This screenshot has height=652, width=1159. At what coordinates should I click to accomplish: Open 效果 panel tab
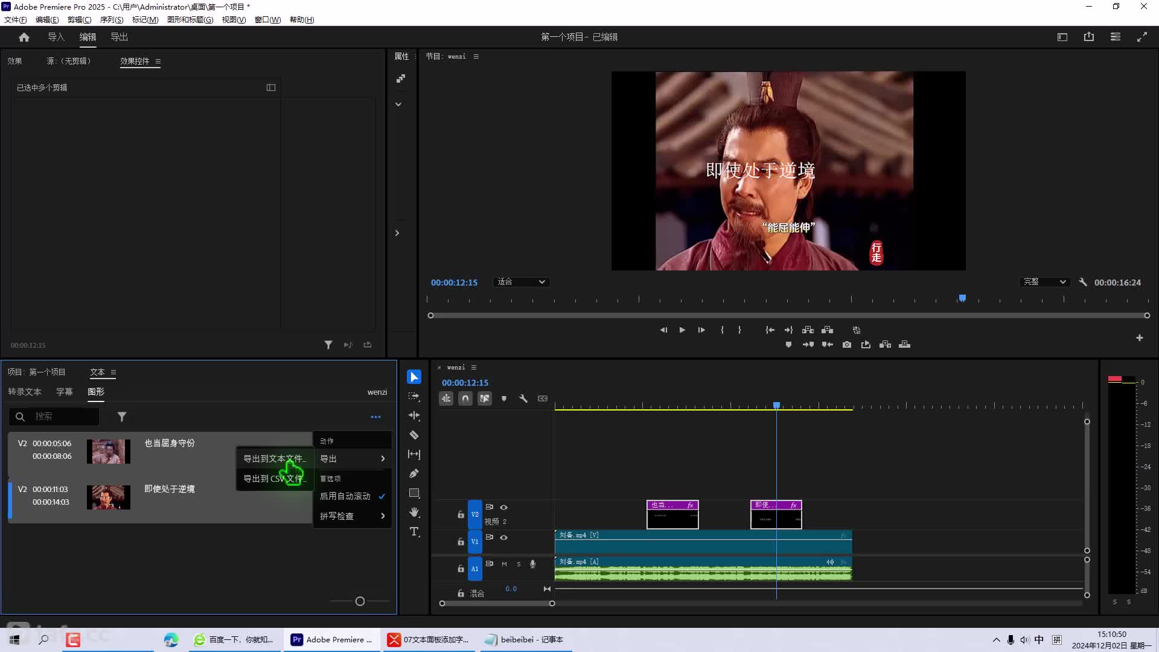(14, 62)
